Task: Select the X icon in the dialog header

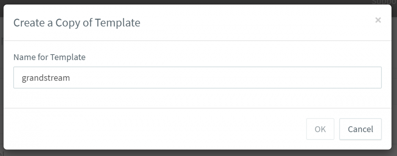Action: (x=378, y=20)
